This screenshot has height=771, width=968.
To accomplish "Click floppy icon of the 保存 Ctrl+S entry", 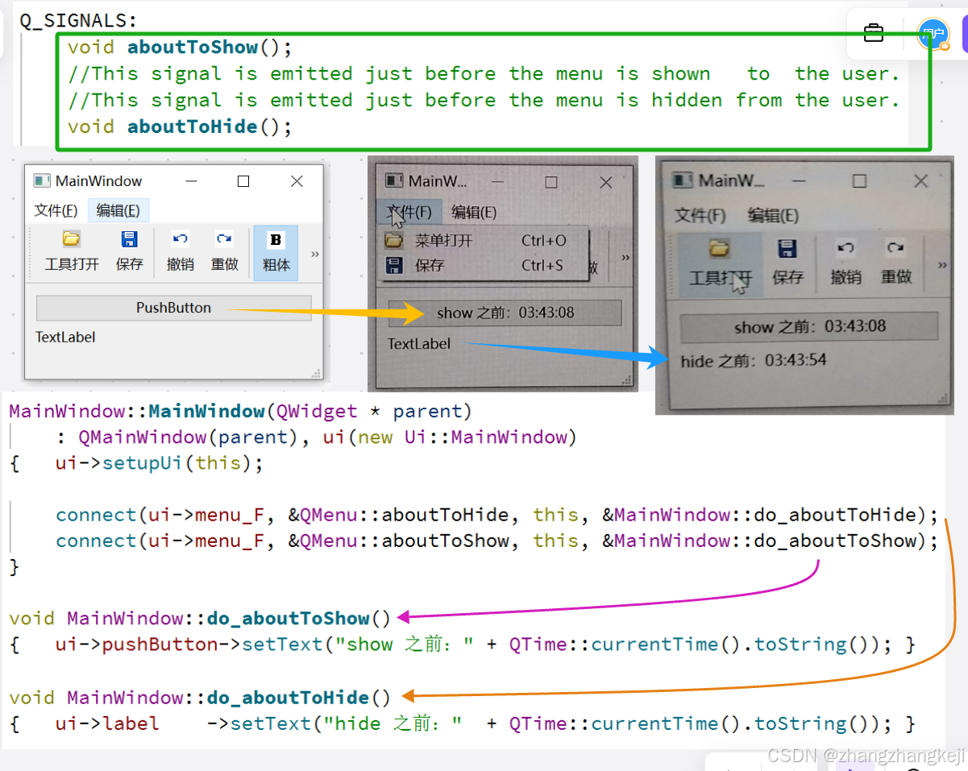I will click(x=393, y=265).
